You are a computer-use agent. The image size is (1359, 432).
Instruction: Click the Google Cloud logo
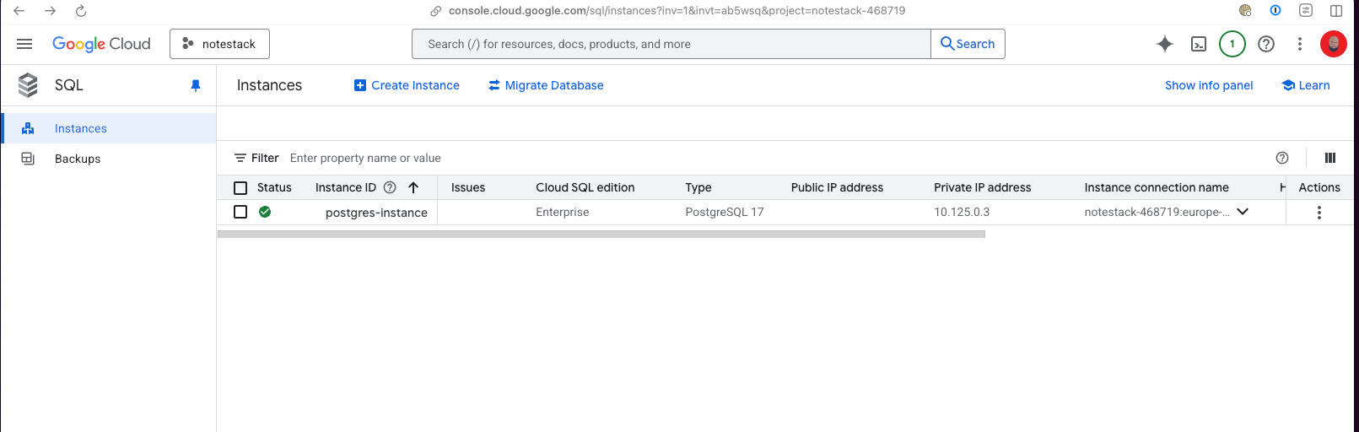point(101,44)
